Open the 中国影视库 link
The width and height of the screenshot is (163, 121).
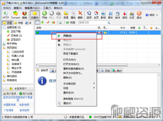tap(10, 104)
